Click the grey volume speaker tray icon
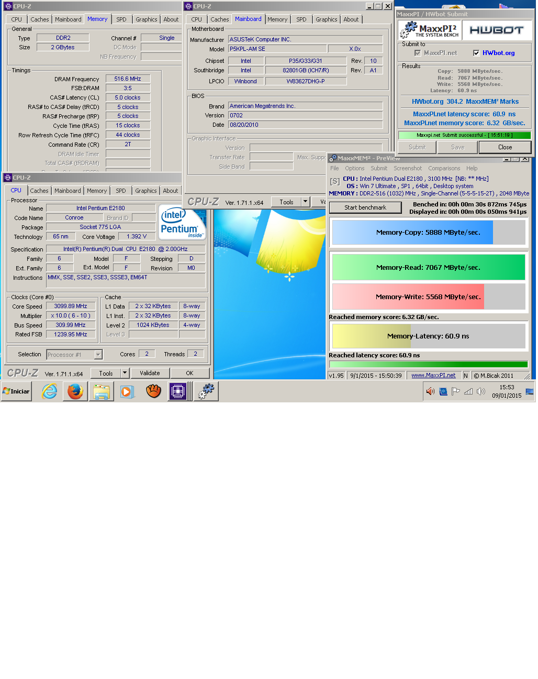 [x=481, y=391]
